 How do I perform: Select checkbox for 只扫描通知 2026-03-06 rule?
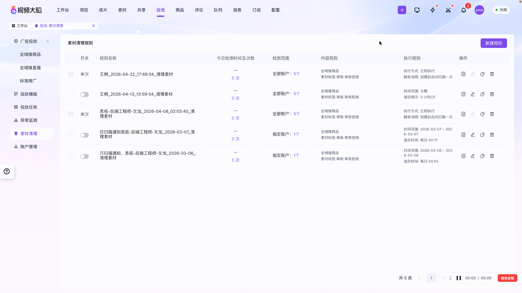pos(71,156)
